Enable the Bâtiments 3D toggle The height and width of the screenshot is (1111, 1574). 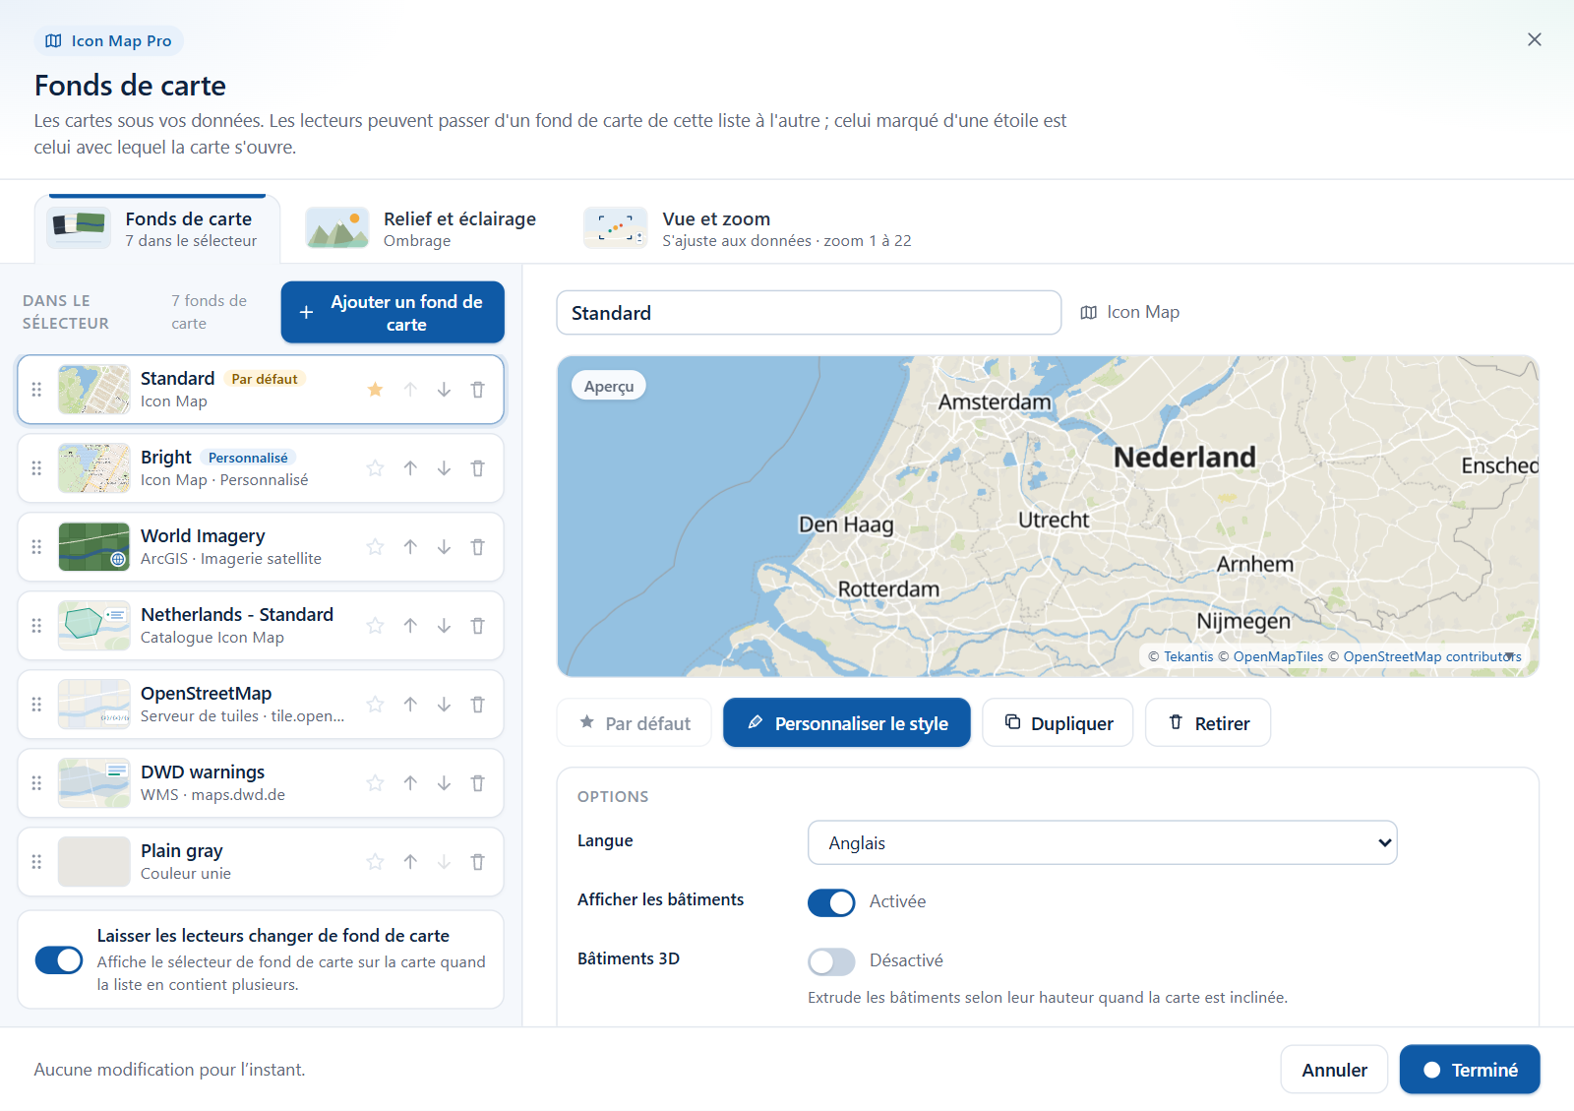pyautogui.click(x=831, y=961)
